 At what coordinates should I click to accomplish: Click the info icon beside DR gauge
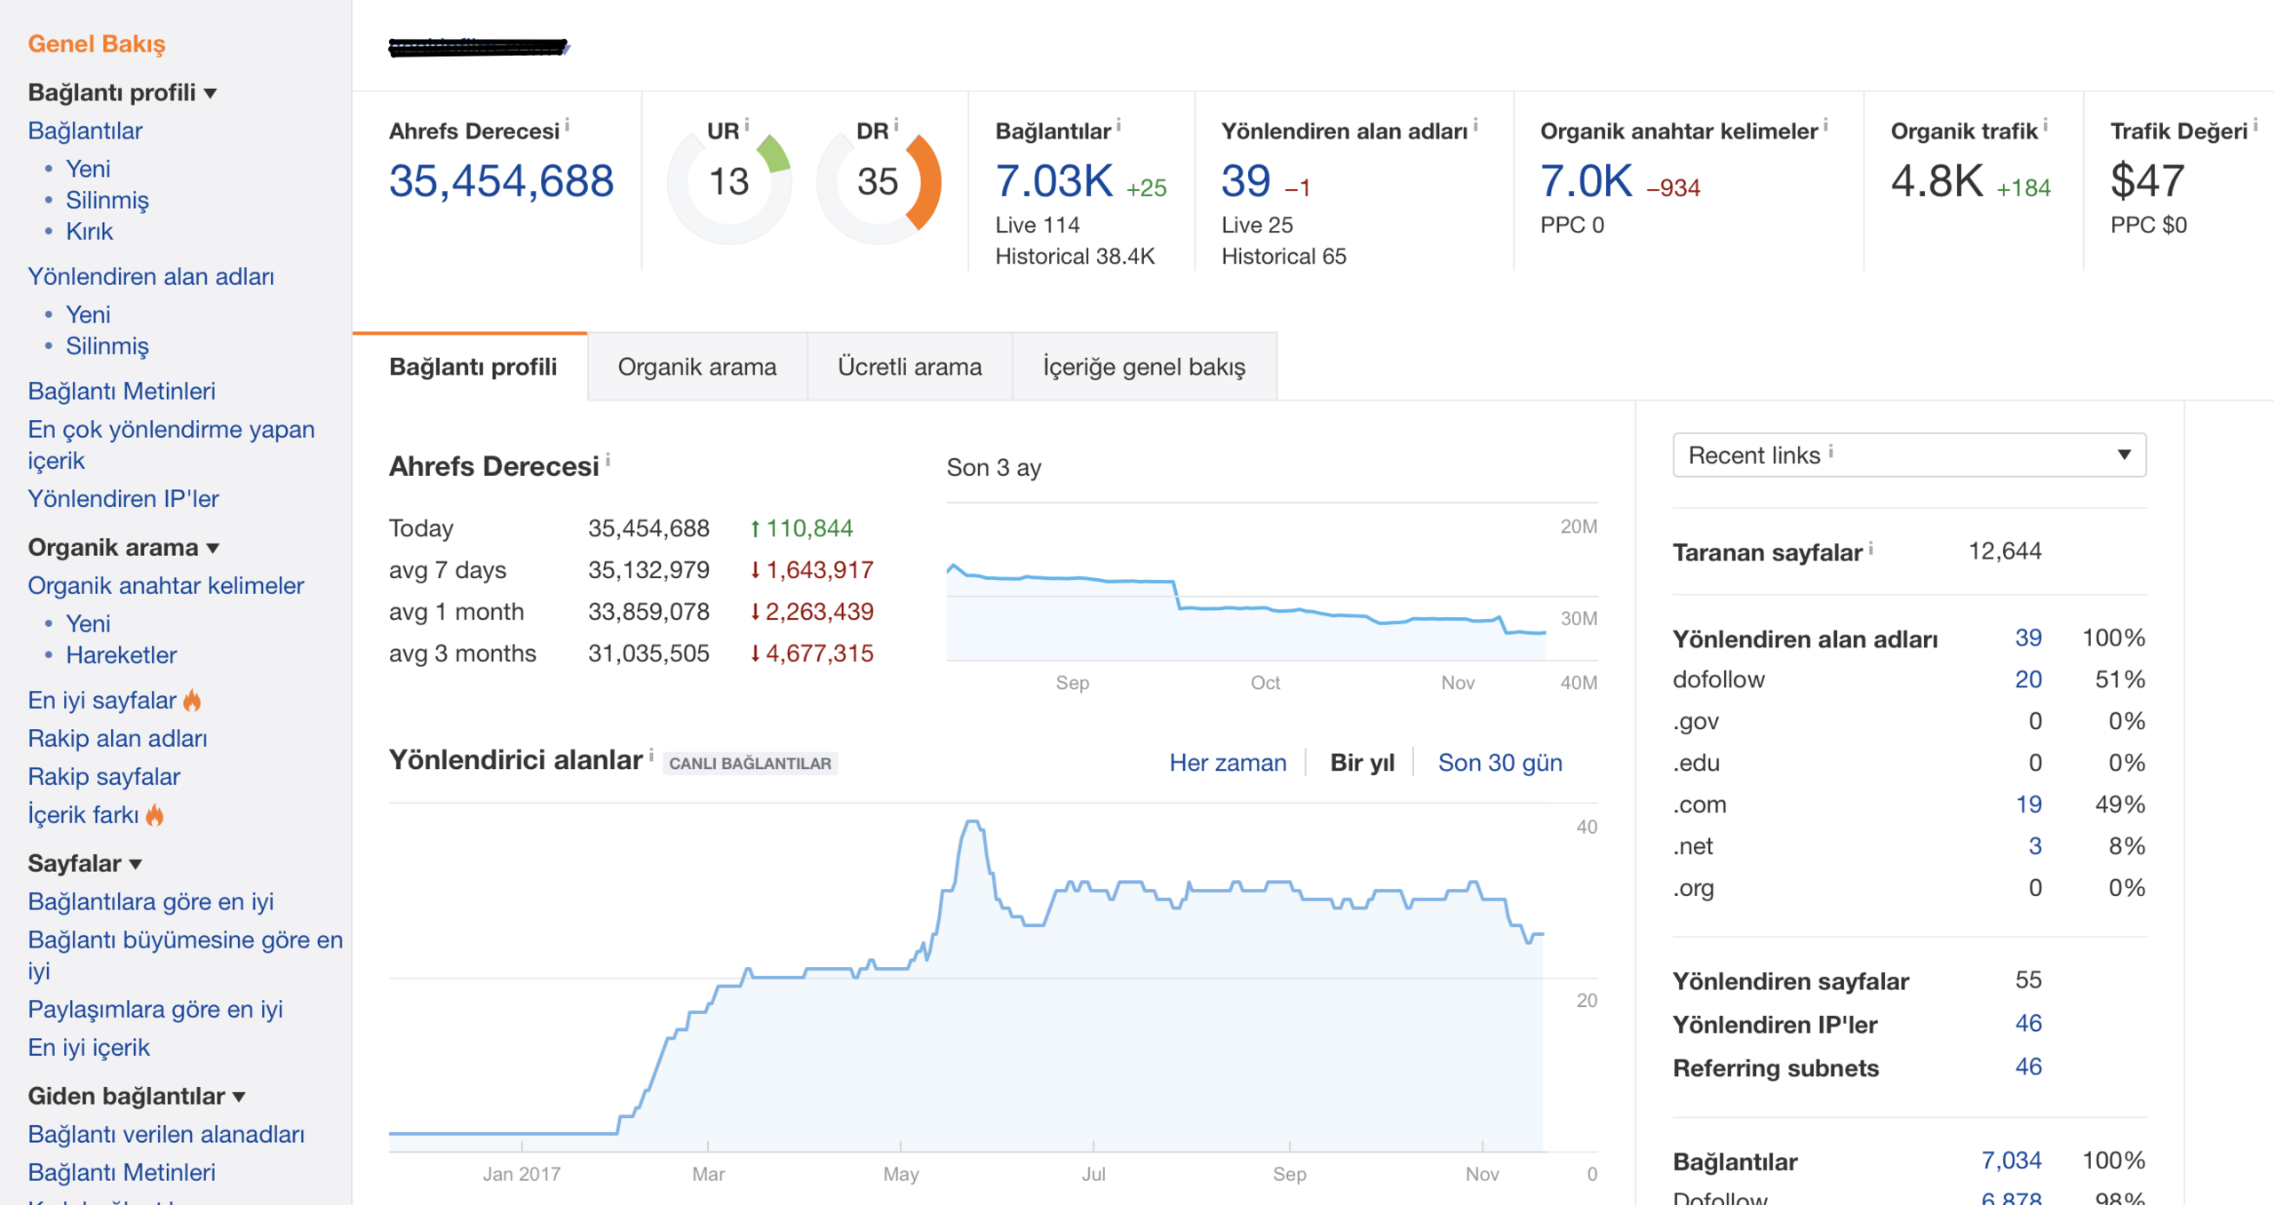pos(896,125)
